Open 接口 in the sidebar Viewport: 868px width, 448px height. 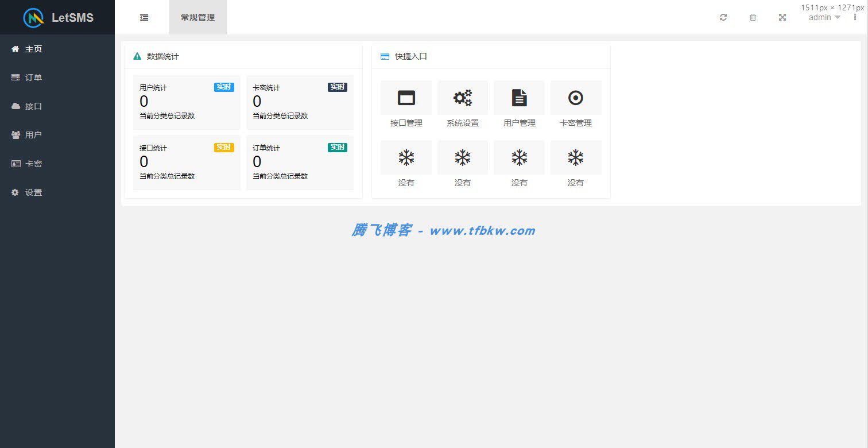click(x=57, y=106)
